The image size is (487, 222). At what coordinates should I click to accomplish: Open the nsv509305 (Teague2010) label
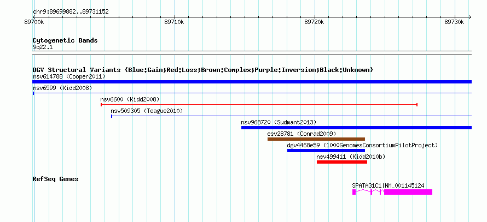click(147, 111)
